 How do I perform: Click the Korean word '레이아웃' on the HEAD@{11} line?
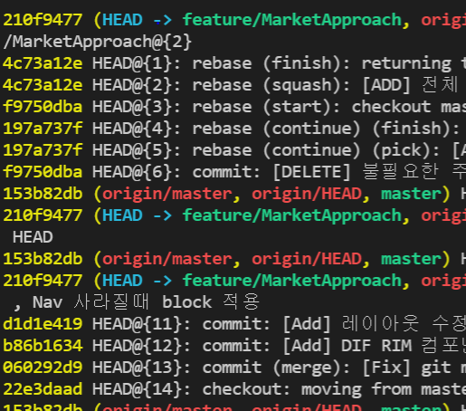pyautogui.click(x=380, y=323)
